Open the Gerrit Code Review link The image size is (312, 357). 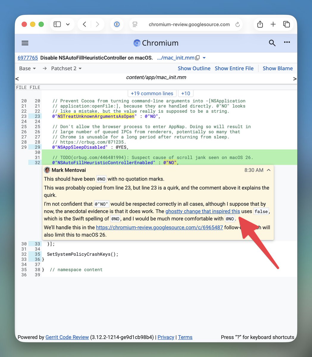[67, 337]
